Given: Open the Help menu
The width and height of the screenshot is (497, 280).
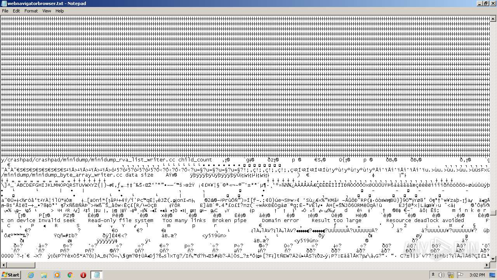Looking at the screenshot, I should [59, 11].
